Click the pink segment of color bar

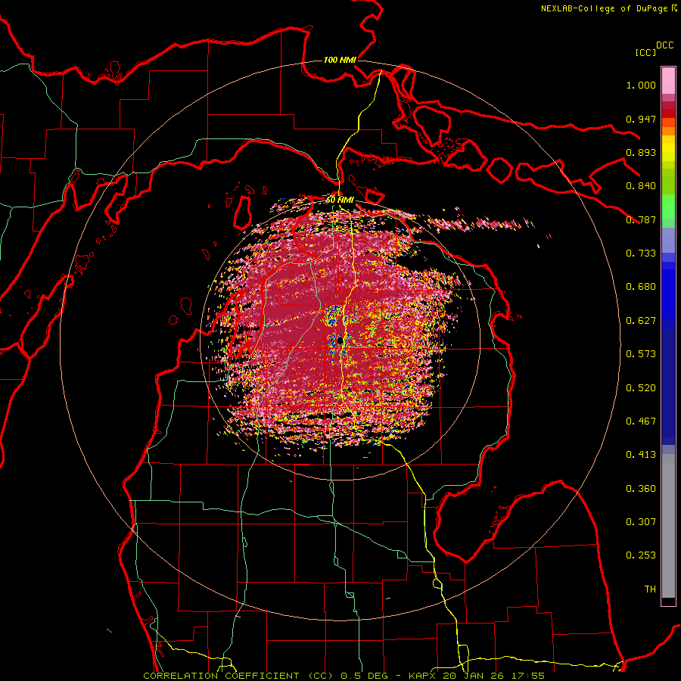click(668, 81)
